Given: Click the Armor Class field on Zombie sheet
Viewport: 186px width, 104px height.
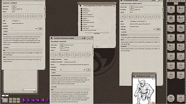Looking at the screenshot, I should pyautogui.click(x=62, y=45).
